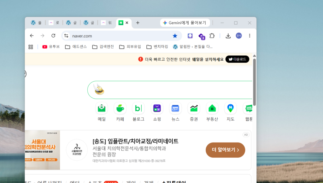Click the purple download extension icon
This screenshot has width=323, height=183.
pyautogui.click(x=190, y=36)
